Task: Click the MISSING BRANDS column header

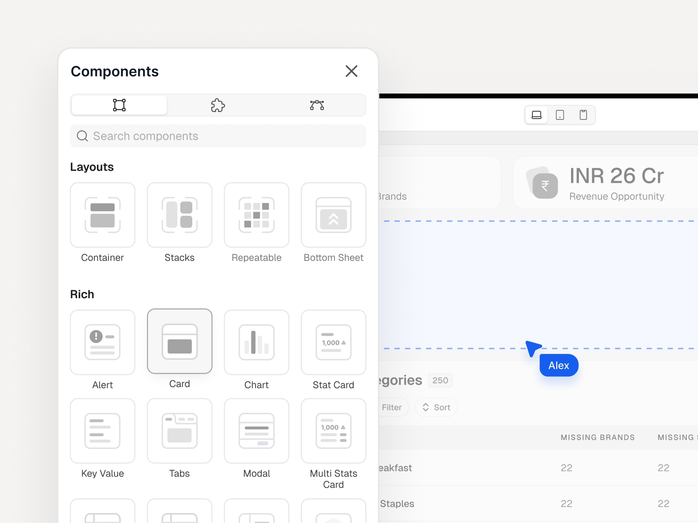Action: click(598, 437)
